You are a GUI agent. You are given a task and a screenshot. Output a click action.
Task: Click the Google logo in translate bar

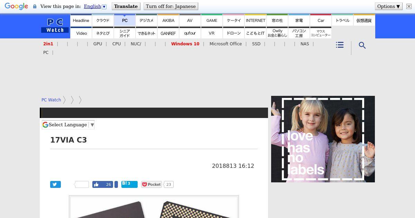point(16,7)
